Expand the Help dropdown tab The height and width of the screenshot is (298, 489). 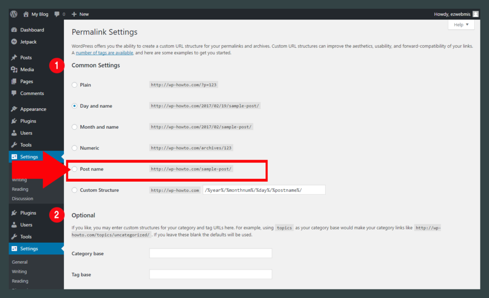461,25
